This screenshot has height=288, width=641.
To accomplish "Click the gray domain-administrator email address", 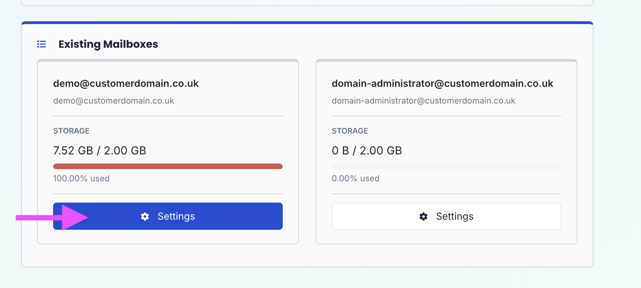I will pyautogui.click(x=423, y=101).
